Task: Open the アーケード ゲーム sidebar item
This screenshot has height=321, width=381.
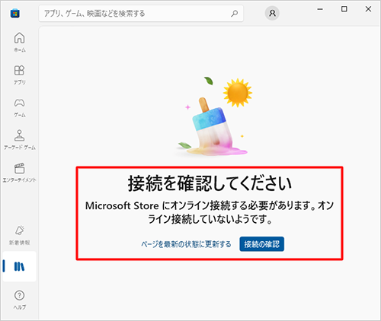Action: [20, 140]
